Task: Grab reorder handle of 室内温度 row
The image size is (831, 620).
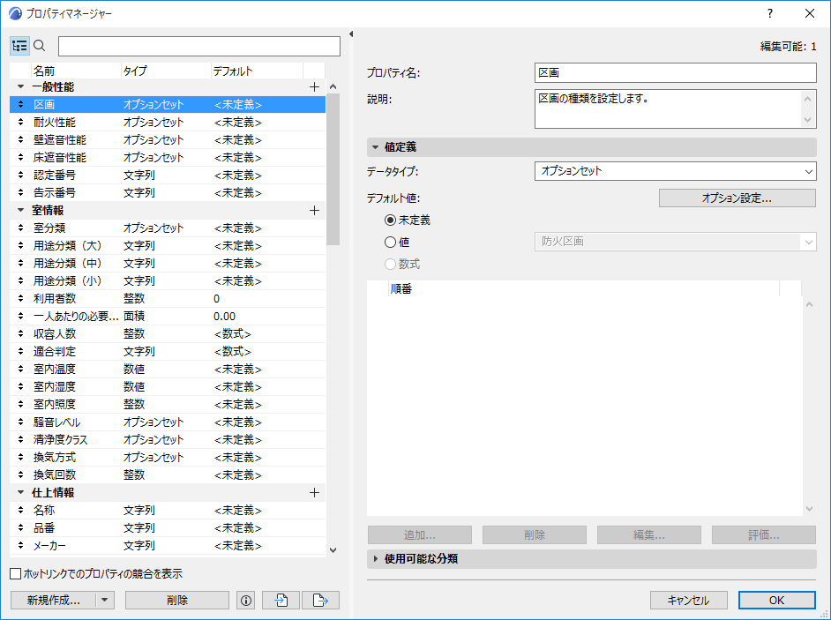Action: (20, 369)
